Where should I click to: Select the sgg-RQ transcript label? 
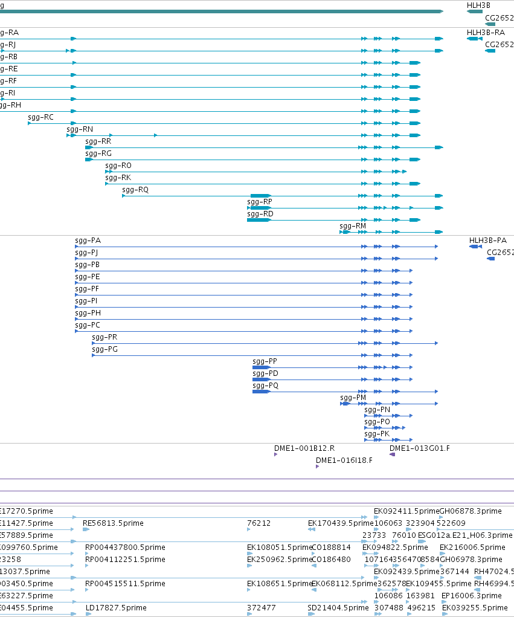[135, 190]
